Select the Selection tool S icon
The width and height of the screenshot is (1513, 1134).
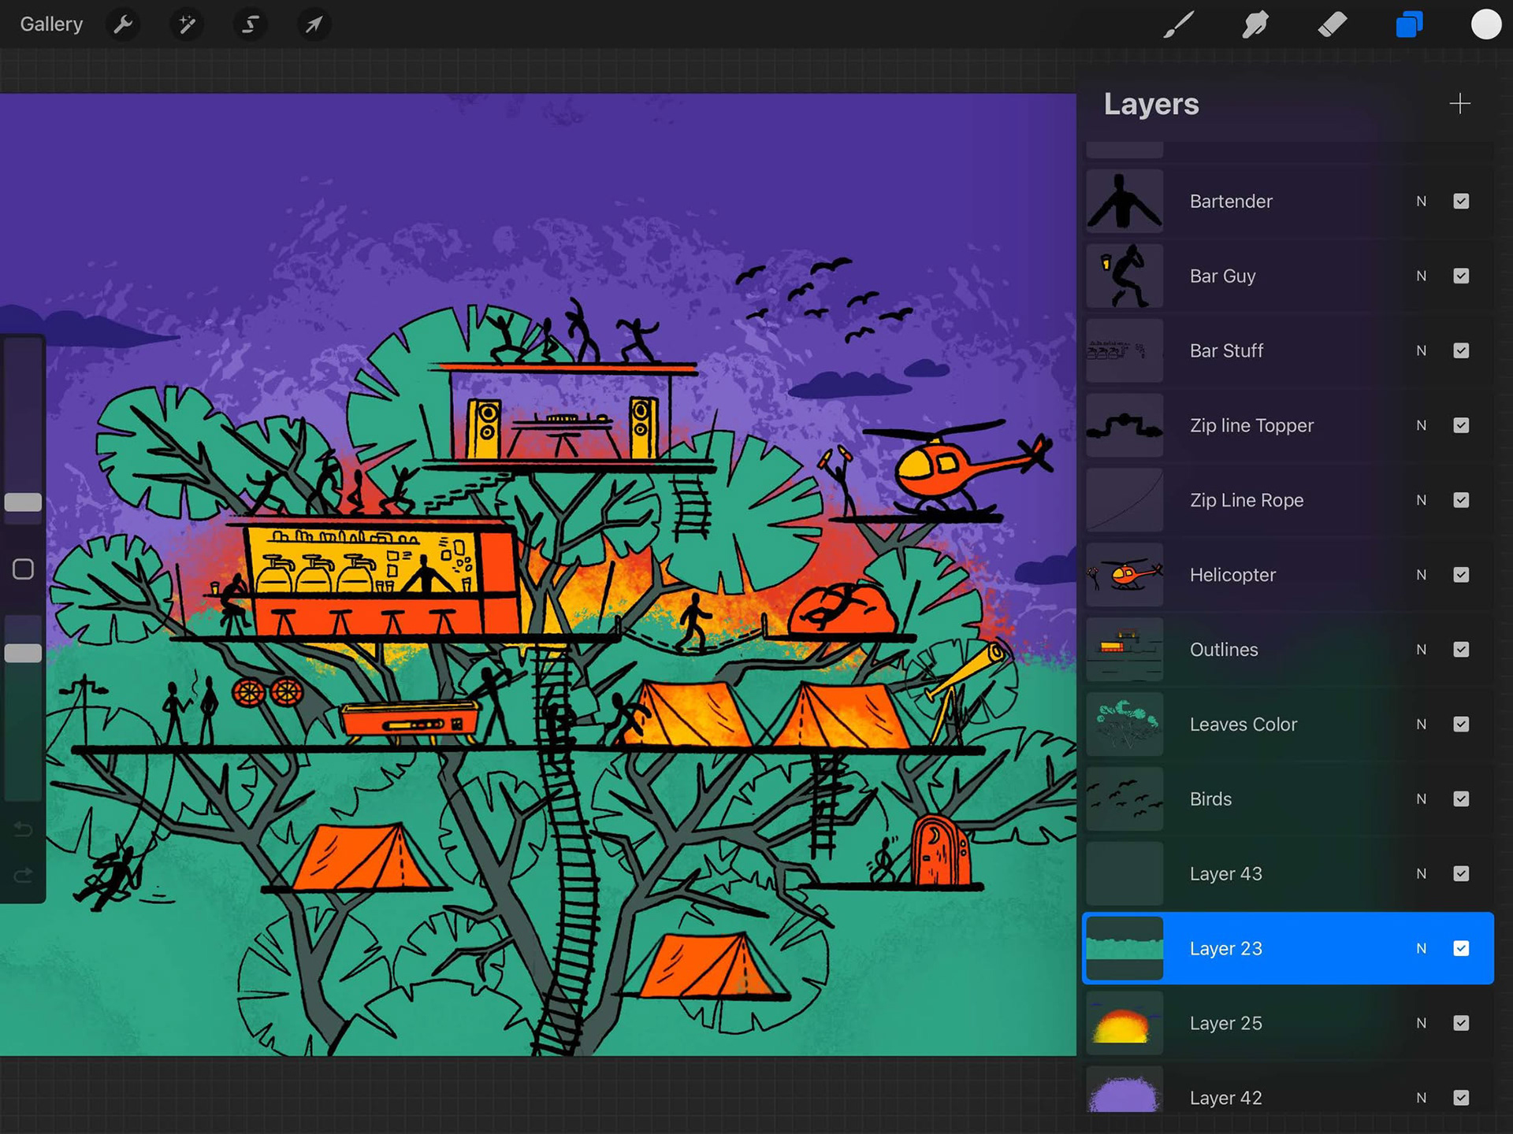pos(250,24)
